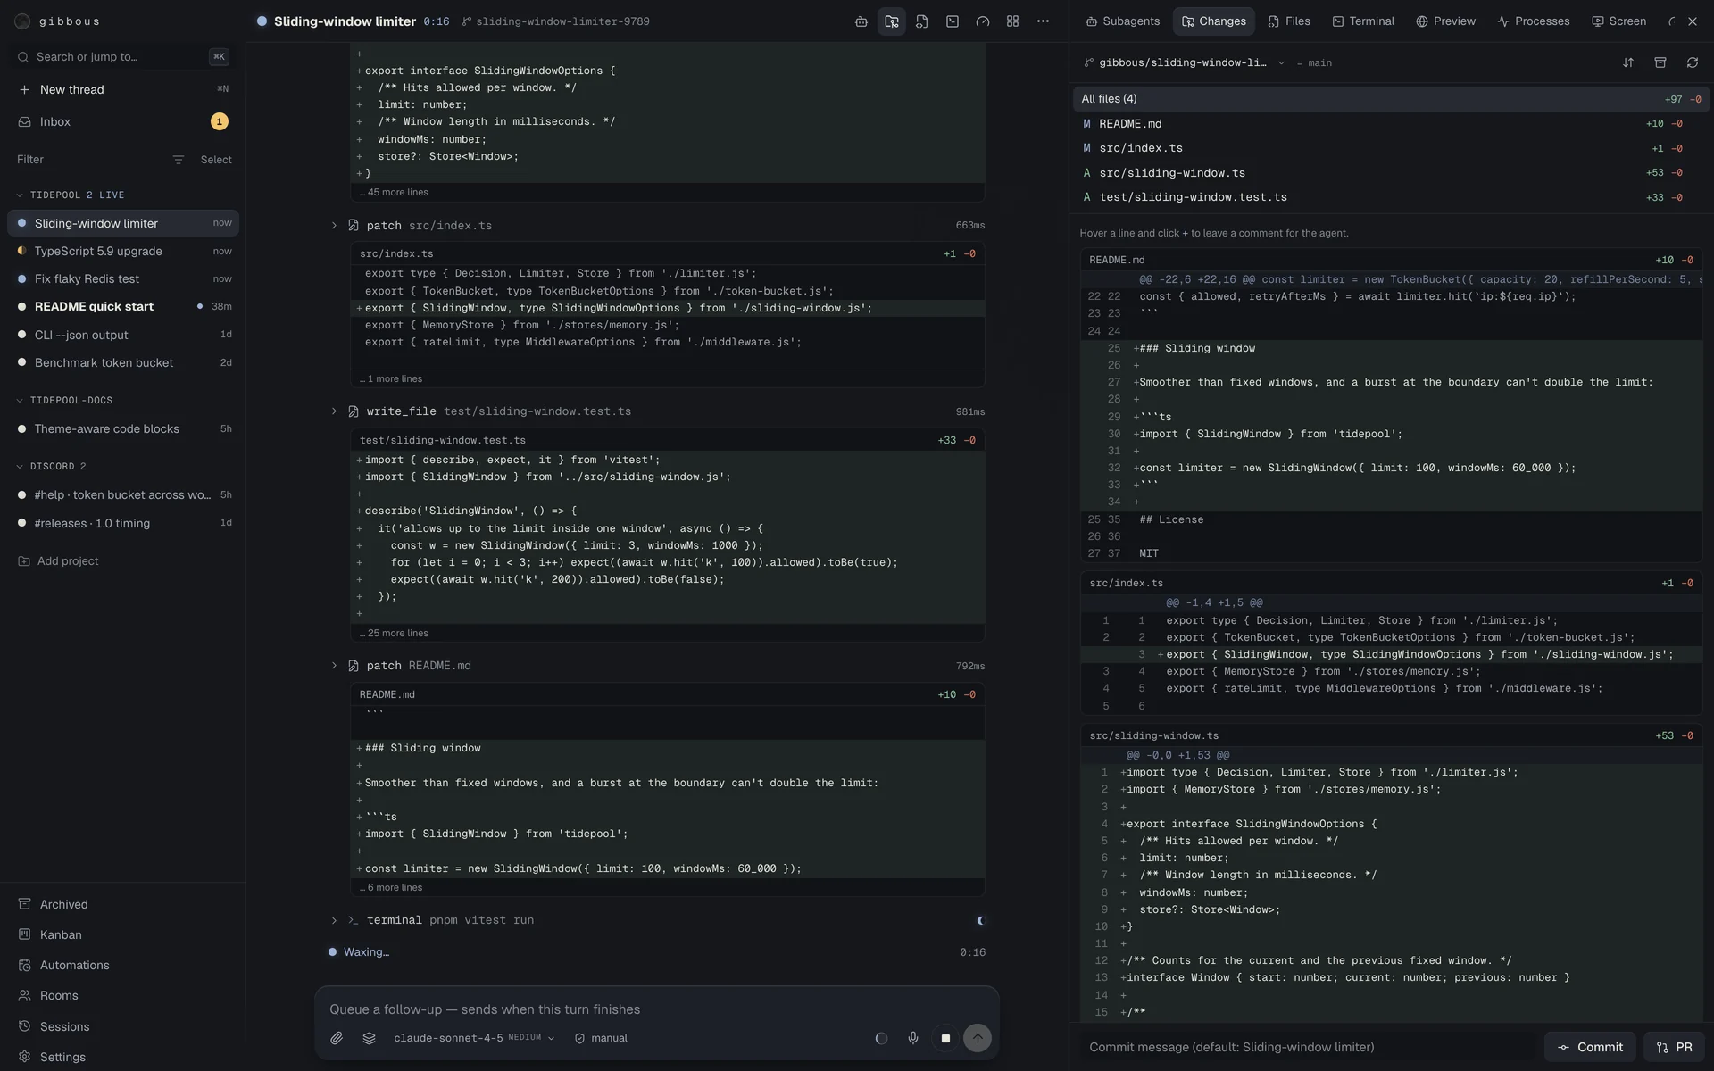Switch to the Processes tab

coord(1534,21)
